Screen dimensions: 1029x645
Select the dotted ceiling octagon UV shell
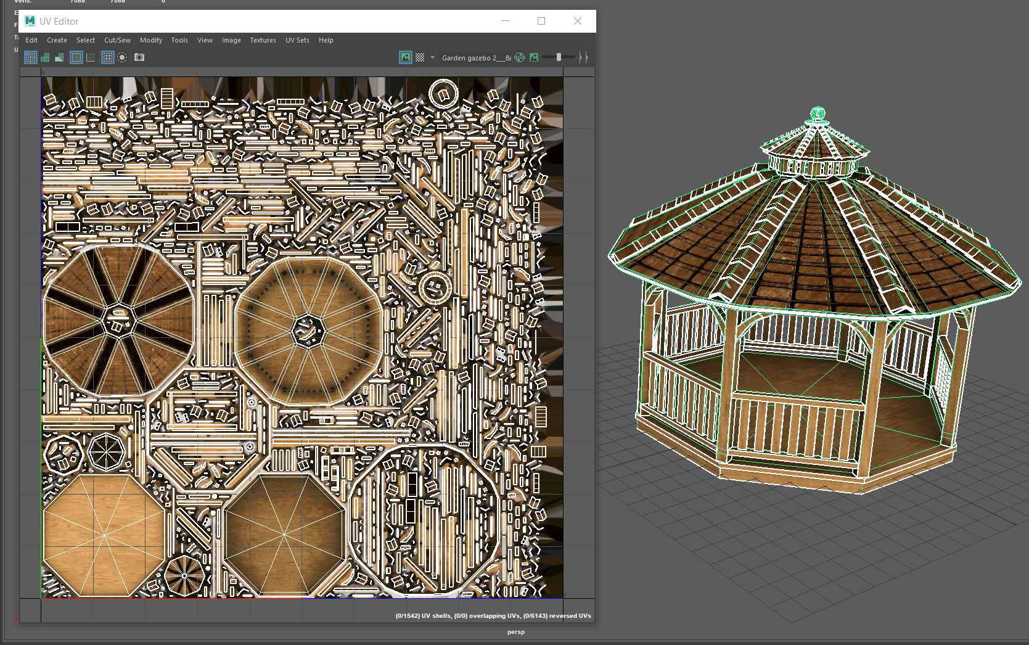point(308,331)
